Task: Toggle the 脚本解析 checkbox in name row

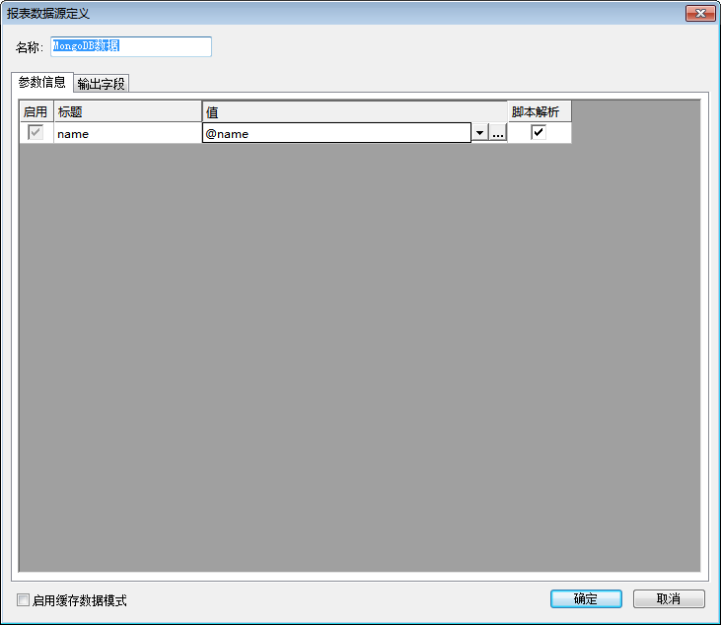Action: coord(539,133)
